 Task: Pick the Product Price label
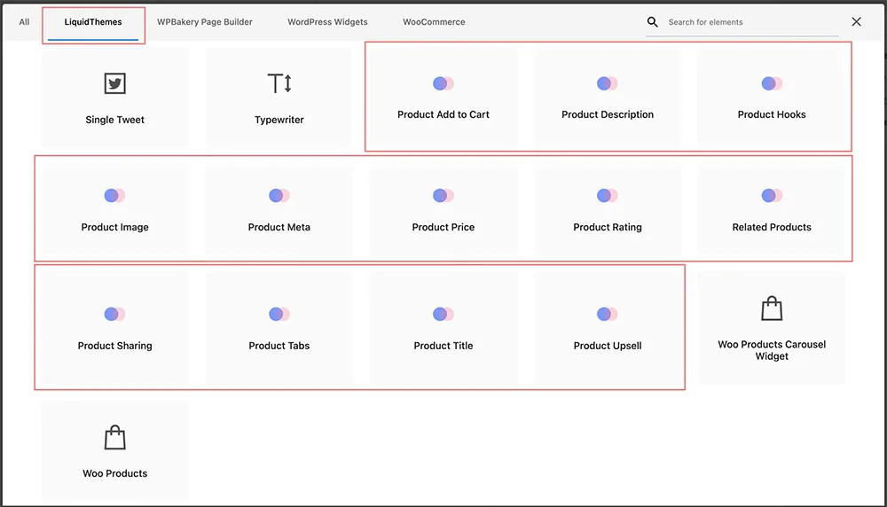tap(443, 227)
